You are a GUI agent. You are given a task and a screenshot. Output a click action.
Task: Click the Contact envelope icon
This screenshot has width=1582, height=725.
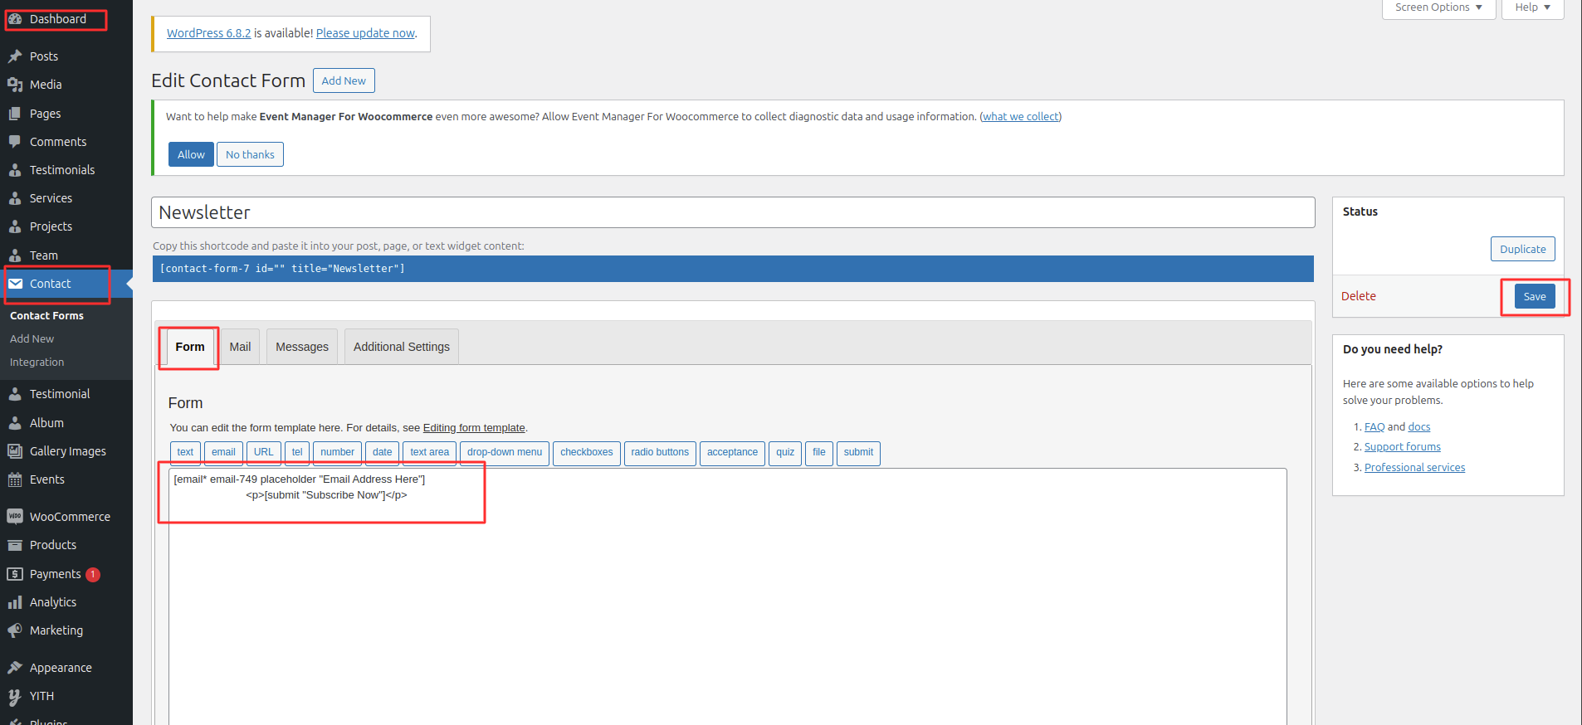(x=15, y=284)
